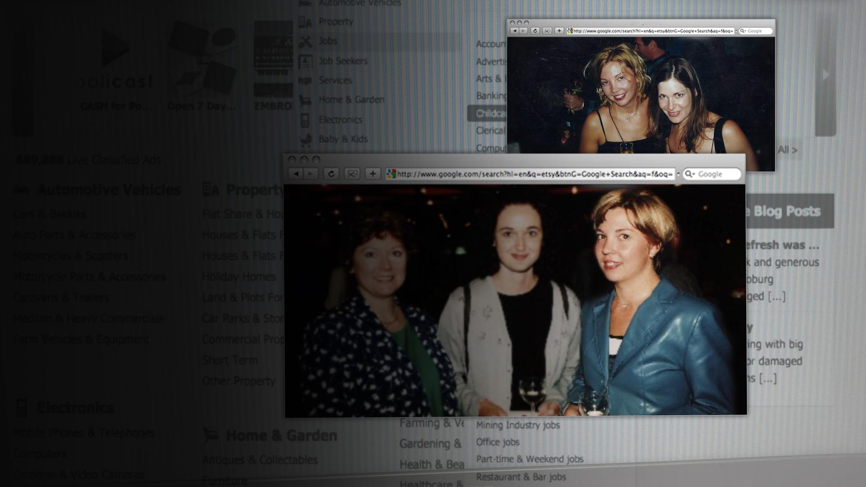
Task: Open the Other Property link
Action: point(239,381)
